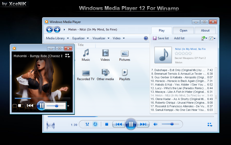Screen dimensions: 231x145
Task: Expand the Media Library dropdown
Action: coord(57,38)
